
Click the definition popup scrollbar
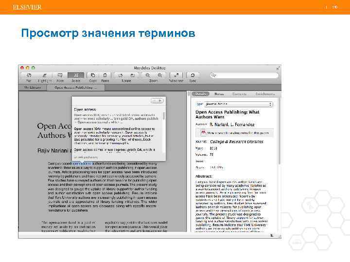(x=164, y=116)
